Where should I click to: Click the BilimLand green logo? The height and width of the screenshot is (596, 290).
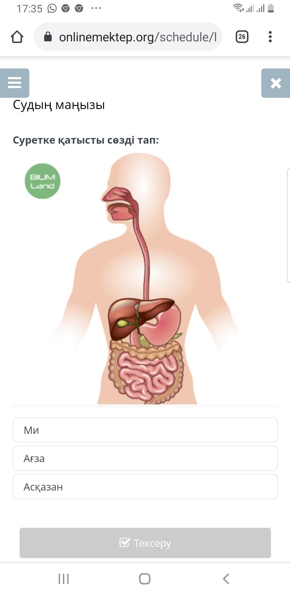point(42,181)
